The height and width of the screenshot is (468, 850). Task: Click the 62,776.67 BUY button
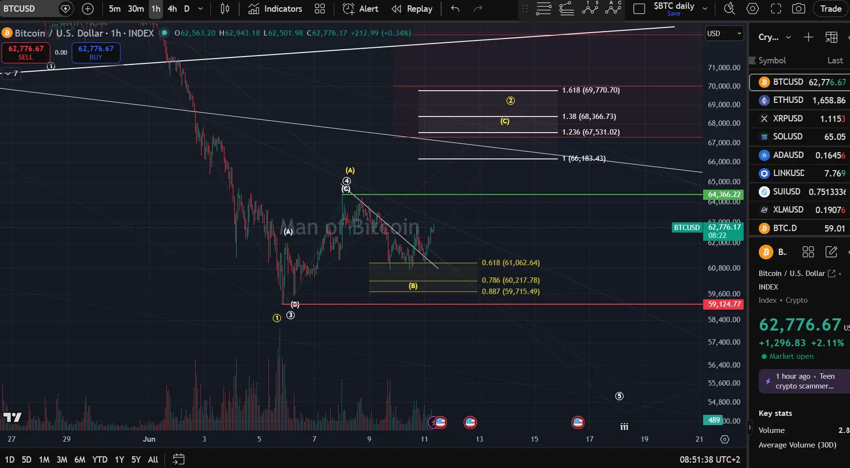pos(96,53)
